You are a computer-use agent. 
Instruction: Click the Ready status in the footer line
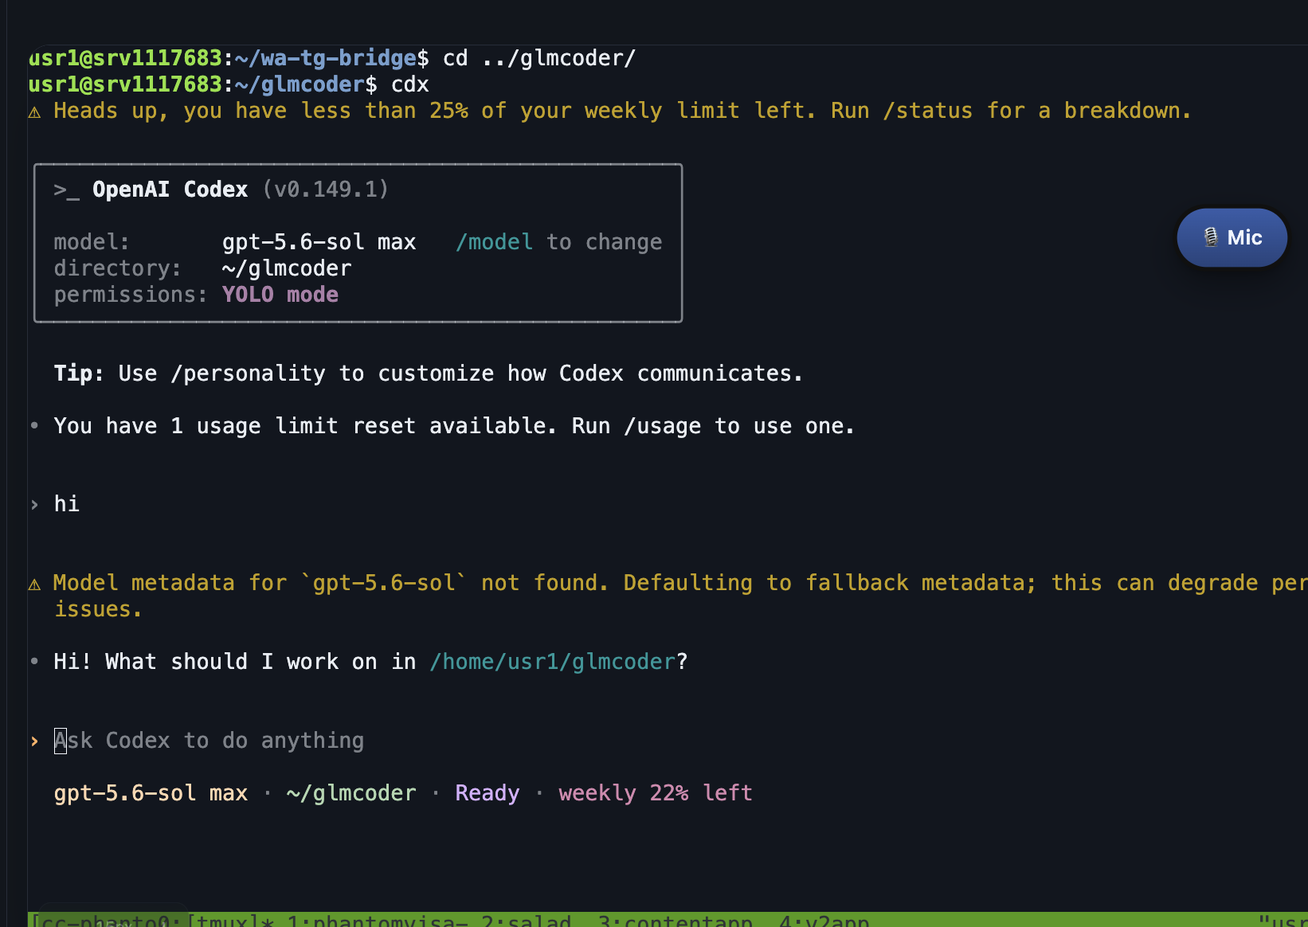point(488,793)
